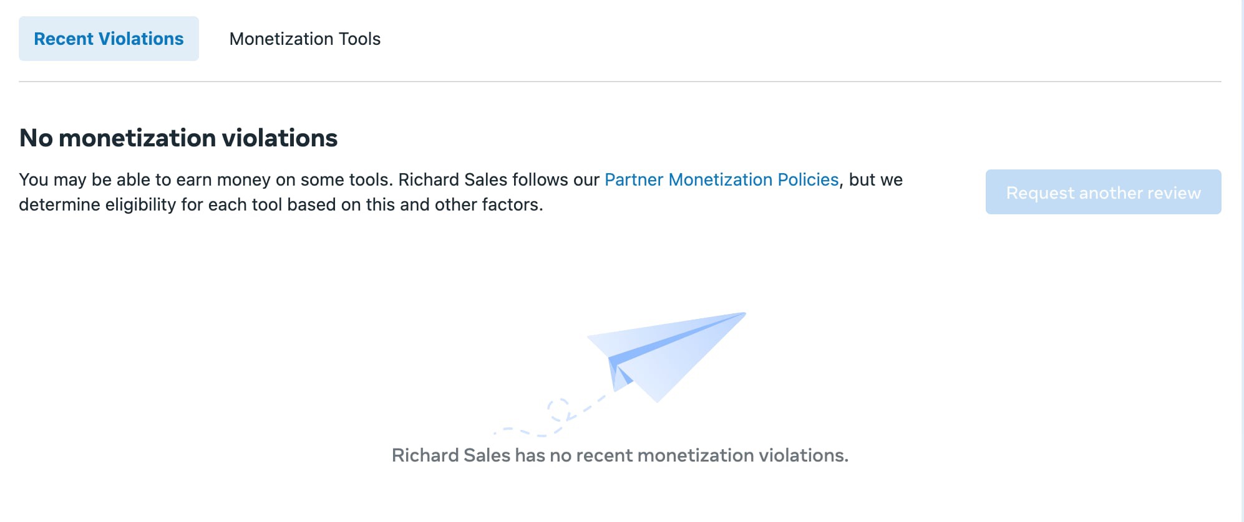Switch to the Monetization Tools tab
Screen dimensions: 1244x522
[x=304, y=39]
